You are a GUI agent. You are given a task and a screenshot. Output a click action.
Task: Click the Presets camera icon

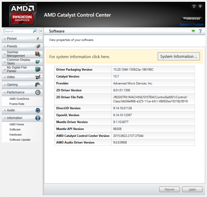click(38, 46)
